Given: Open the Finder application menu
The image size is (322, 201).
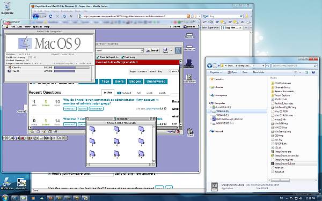Looking at the screenshot, I should point(189,27).
